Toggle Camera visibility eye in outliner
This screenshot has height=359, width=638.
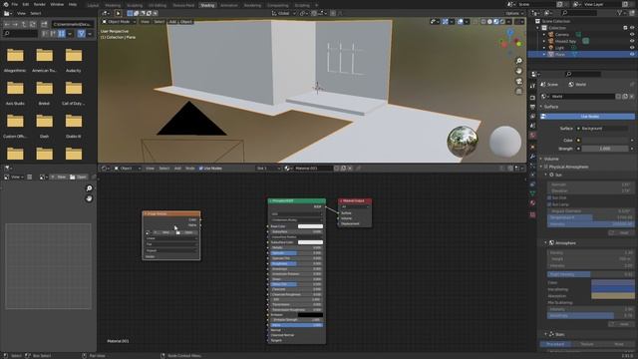pyautogui.click(x=632, y=35)
